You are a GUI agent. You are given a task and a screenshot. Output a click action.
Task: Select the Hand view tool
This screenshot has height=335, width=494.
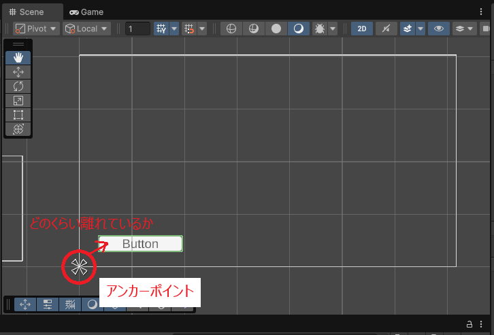[18, 58]
